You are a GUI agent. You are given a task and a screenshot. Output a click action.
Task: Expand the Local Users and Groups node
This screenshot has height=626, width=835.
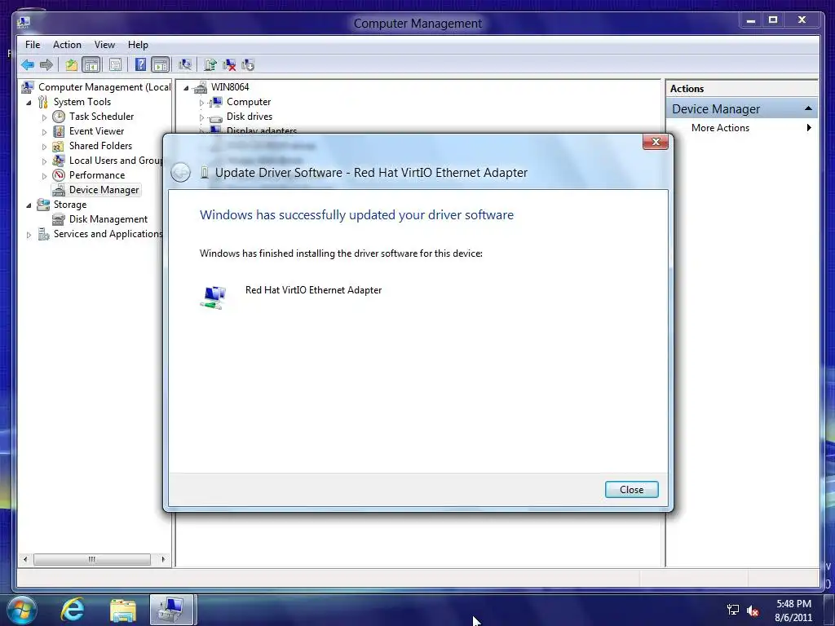tap(44, 161)
